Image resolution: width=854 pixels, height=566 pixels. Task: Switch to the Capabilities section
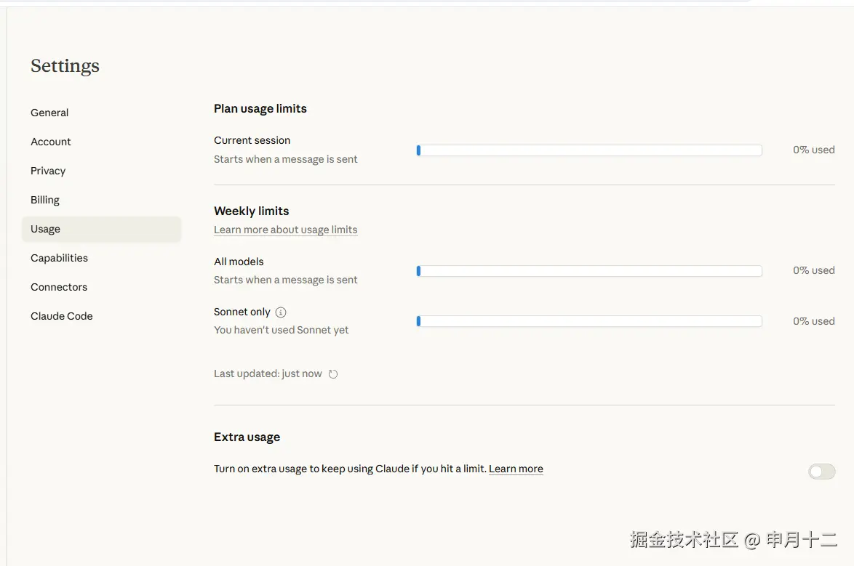59,258
